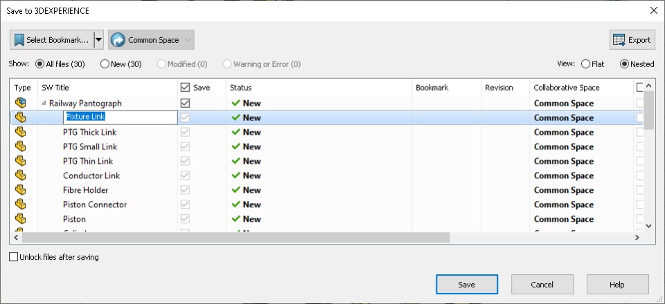The width and height of the screenshot is (665, 304).
Task: Click the part icon beside Fibre Holder
Action: pyautogui.click(x=20, y=190)
